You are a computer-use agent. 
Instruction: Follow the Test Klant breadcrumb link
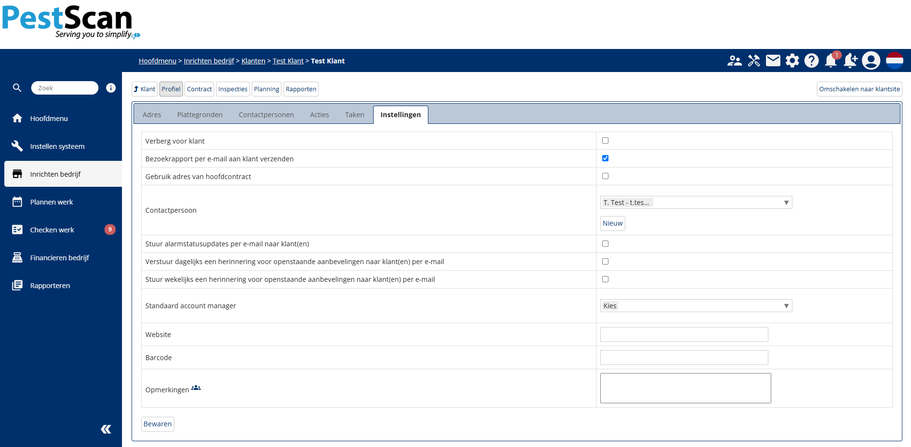coord(288,61)
